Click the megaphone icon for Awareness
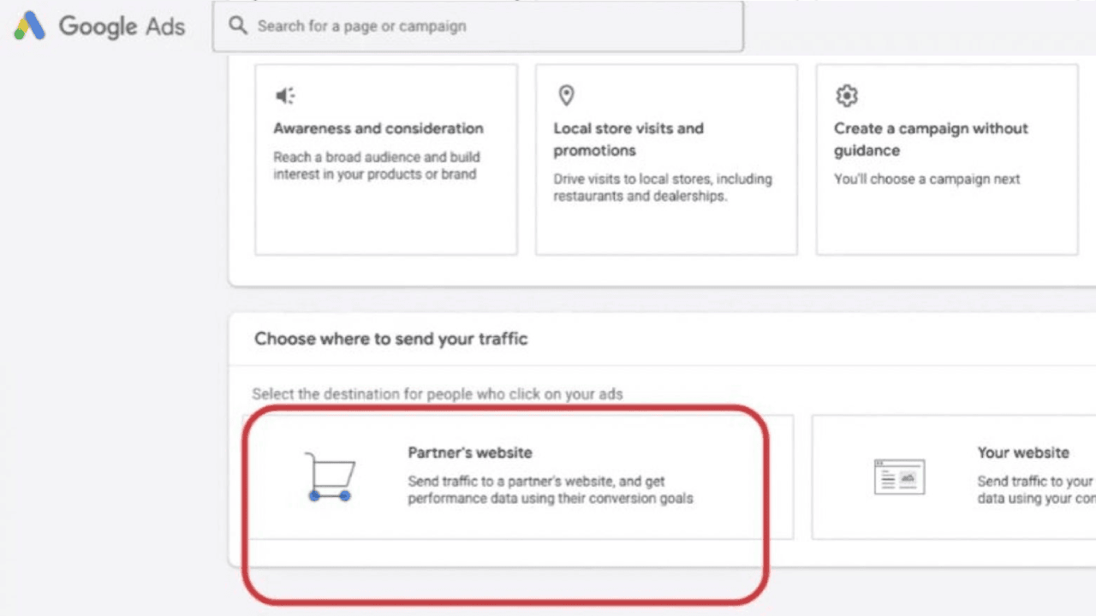The width and height of the screenshot is (1096, 616). [285, 96]
